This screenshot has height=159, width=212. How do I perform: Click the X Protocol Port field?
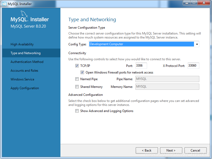coord(193,66)
